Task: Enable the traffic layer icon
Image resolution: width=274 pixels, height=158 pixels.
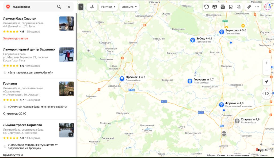Action: click(206, 6)
